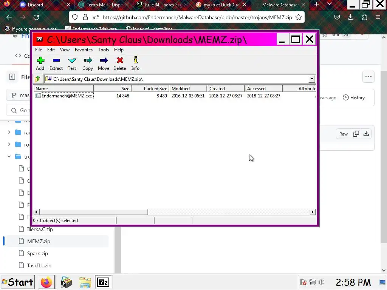Viewport: 387px width, 290px height.
Task: Click the Firefox URL address bar
Action: pyautogui.click(x=197, y=17)
